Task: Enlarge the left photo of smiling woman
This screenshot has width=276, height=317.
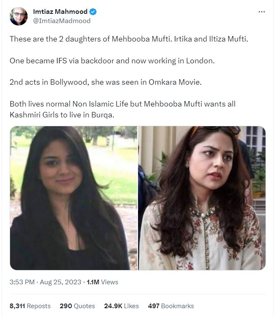Action: (73, 198)
